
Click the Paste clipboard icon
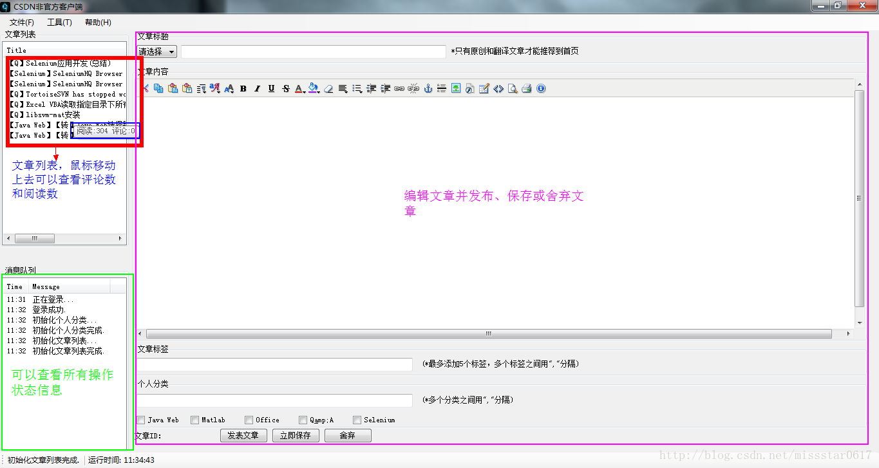173,88
